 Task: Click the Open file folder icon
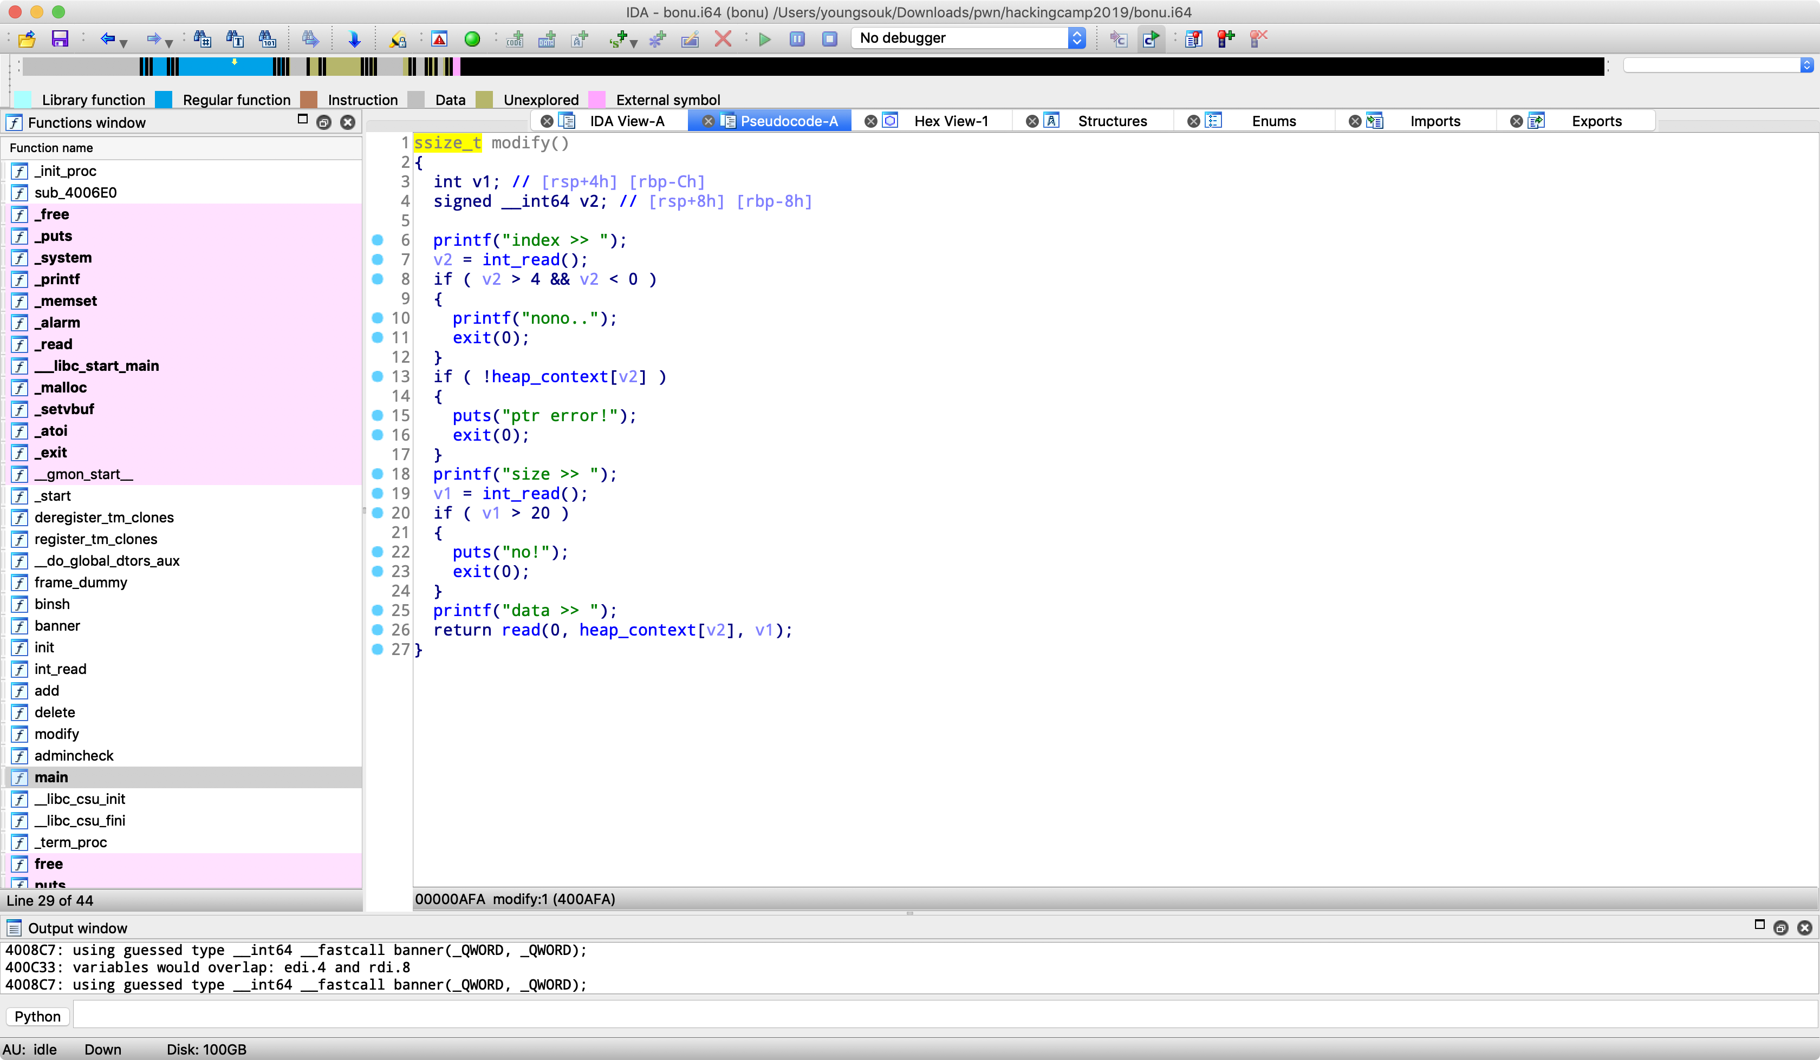pyautogui.click(x=27, y=38)
